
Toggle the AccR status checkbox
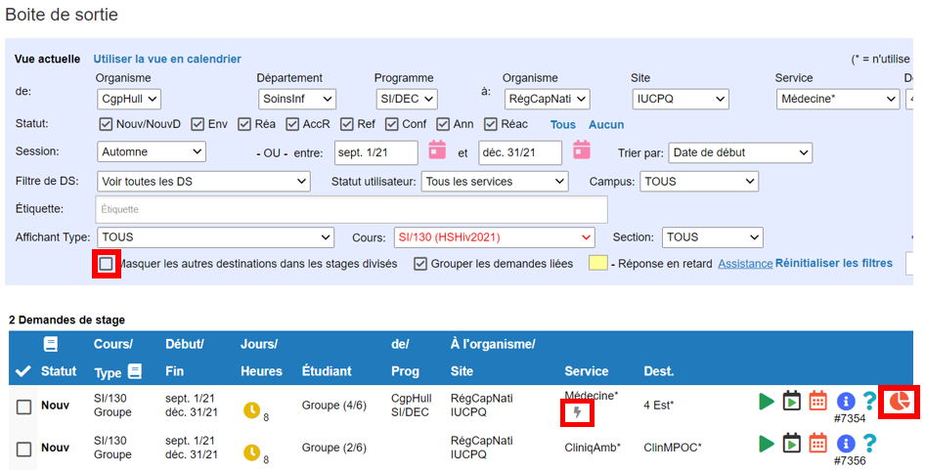pos(292,124)
